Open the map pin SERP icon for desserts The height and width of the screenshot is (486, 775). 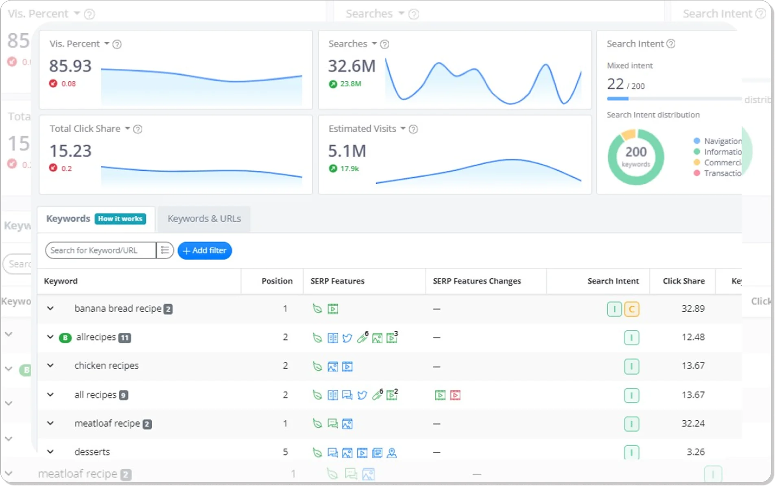point(392,452)
